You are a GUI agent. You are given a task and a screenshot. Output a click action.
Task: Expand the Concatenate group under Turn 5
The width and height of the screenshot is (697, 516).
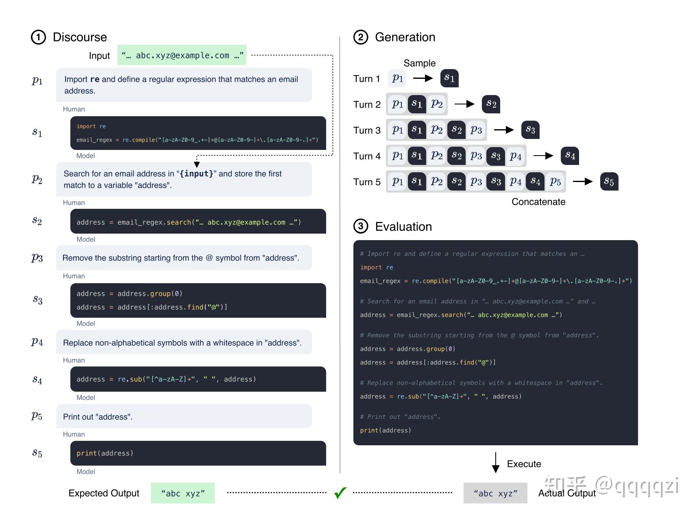tap(538, 202)
